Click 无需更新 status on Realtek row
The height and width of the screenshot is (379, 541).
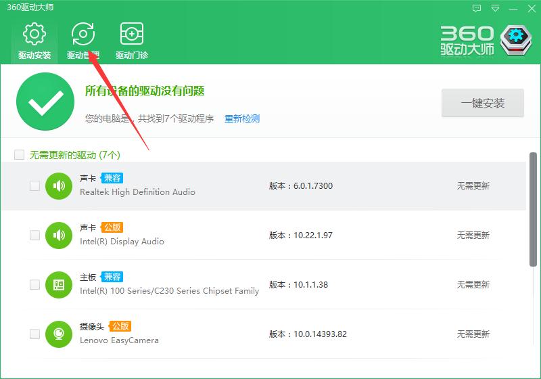coord(473,185)
